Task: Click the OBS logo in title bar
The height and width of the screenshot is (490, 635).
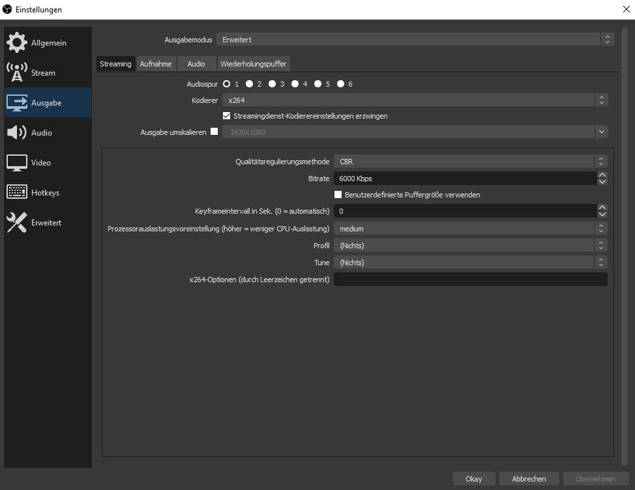Action: pyautogui.click(x=8, y=9)
